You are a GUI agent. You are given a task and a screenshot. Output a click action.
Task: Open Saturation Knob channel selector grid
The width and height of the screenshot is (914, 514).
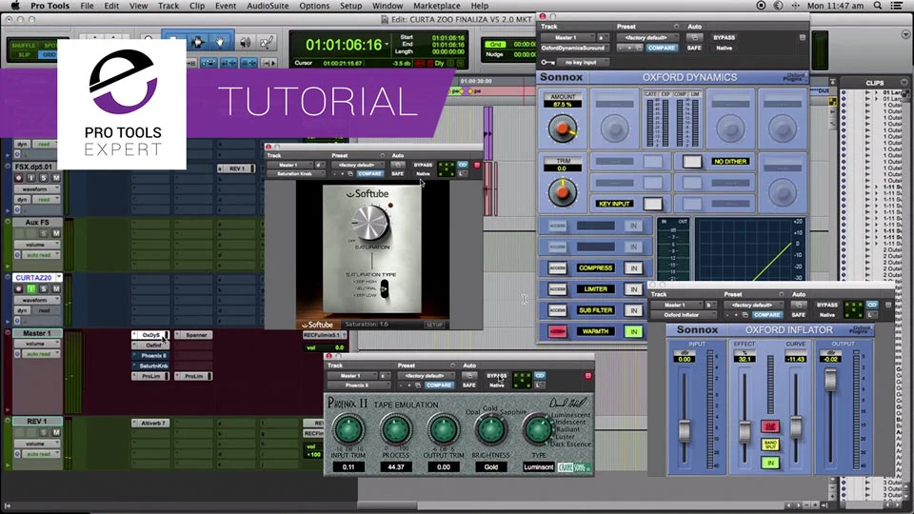pyautogui.click(x=446, y=169)
